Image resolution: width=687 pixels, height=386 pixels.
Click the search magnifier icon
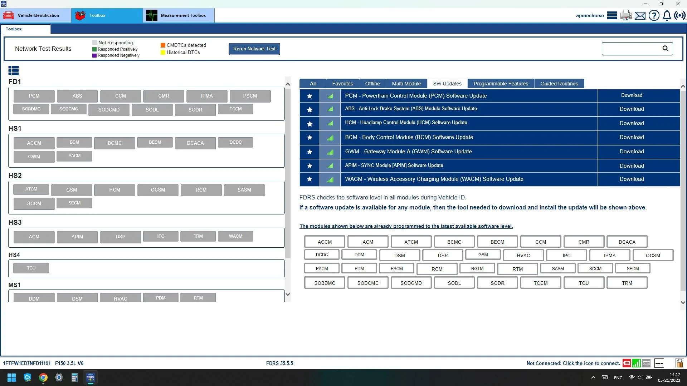pyautogui.click(x=666, y=49)
